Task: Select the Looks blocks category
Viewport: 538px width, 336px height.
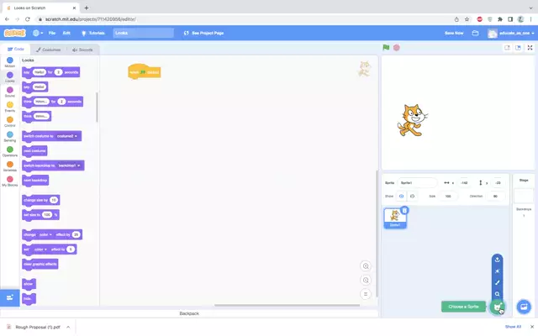Action: tap(9, 76)
